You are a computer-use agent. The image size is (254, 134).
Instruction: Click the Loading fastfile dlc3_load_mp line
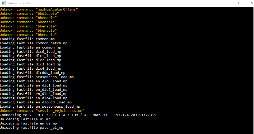(30, 64)
